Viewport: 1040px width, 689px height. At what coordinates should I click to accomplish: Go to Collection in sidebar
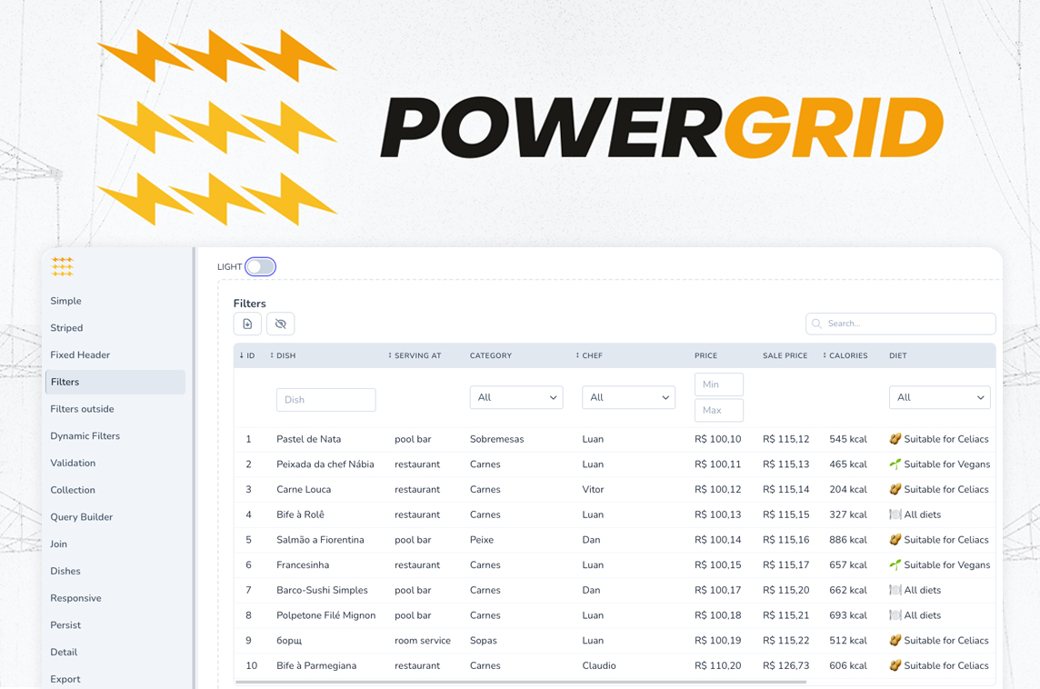click(x=73, y=490)
